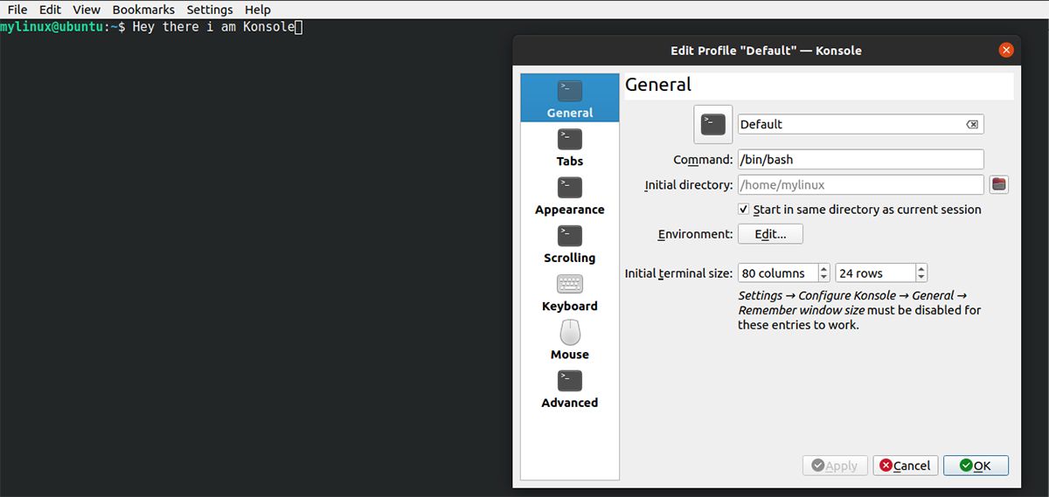1049x497 pixels.
Task: Click the Initial directory input field
Action: click(861, 184)
